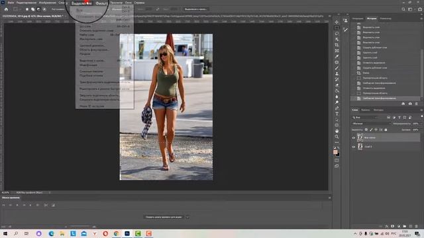Open Edit Toolbar three-dots button
The image size is (424, 238).
(x=337, y=142)
